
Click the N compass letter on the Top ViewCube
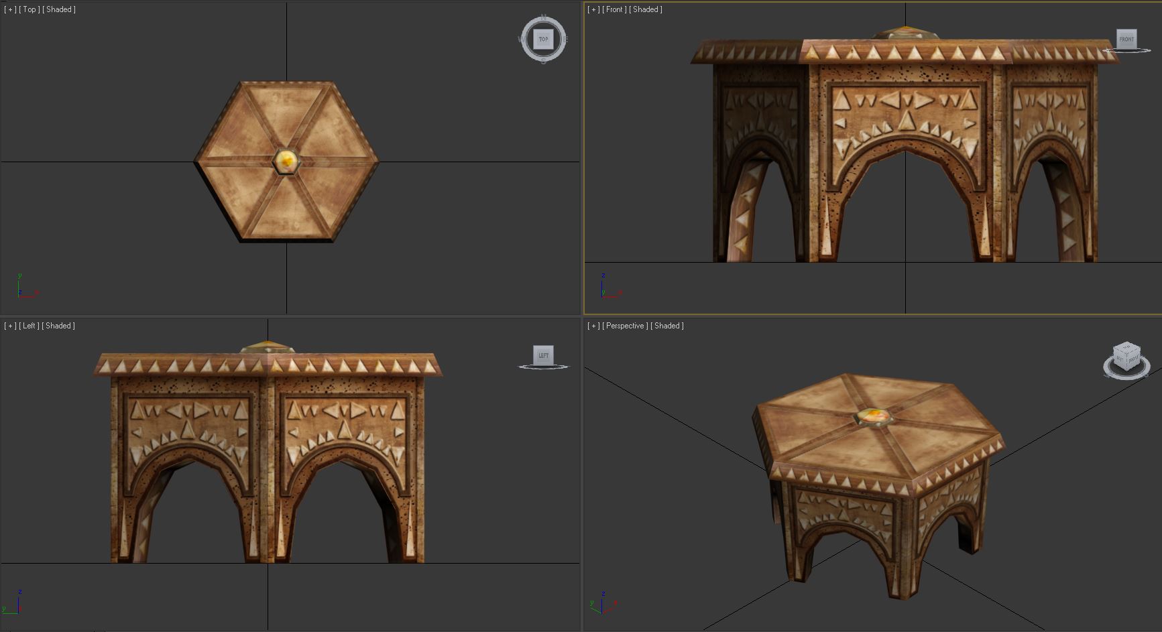pyautogui.click(x=544, y=17)
